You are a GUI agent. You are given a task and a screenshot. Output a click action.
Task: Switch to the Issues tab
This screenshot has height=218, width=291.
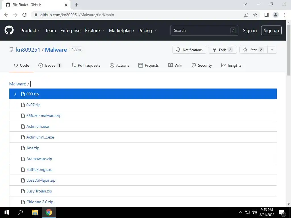point(49,65)
